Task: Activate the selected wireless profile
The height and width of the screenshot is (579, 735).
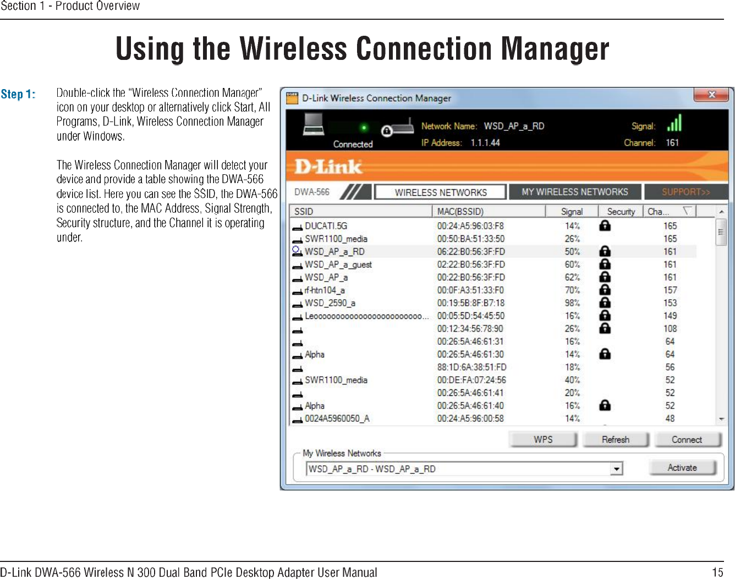Action: pyautogui.click(x=683, y=468)
